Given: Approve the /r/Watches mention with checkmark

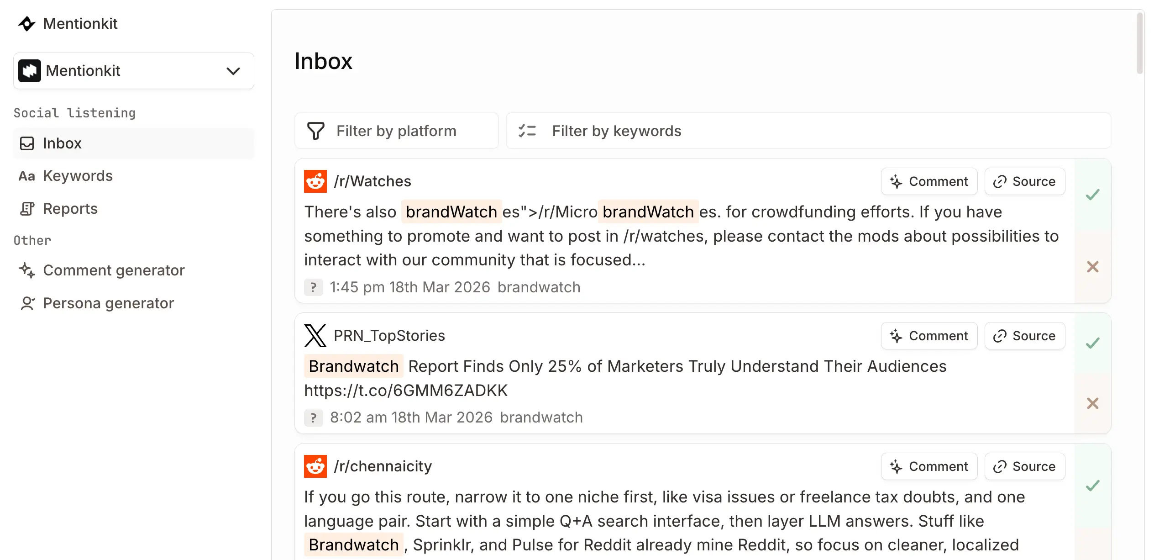Looking at the screenshot, I should (x=1093, y=195).
